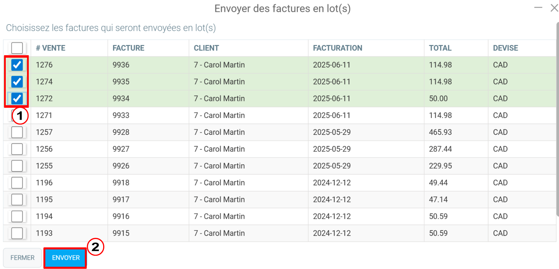This screenshot has height=269, width=559.
Task: Select the checkbox for sale 1255
Action: [17, 166]
